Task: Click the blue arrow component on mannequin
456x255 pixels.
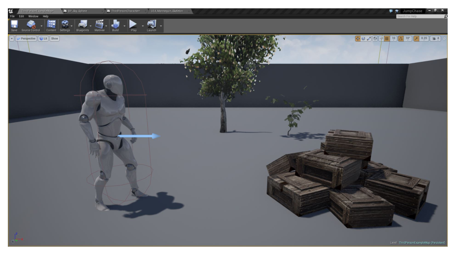Action: pos(139,136)
